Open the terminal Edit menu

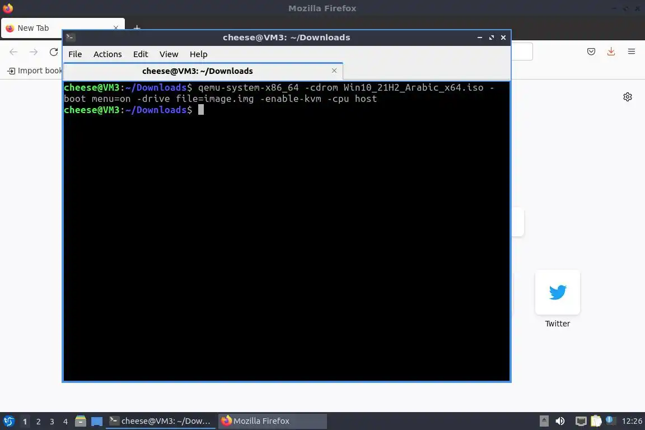[141, 54]
